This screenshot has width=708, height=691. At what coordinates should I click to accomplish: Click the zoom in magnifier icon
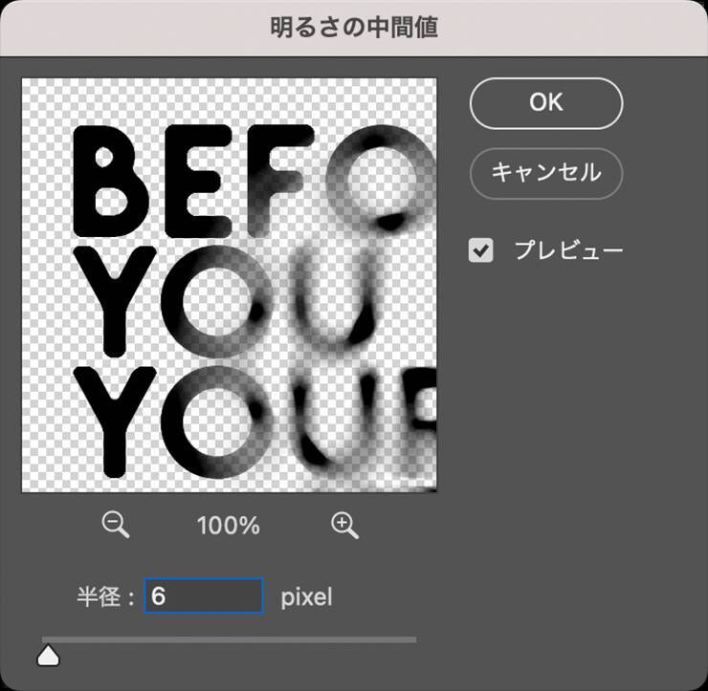345,525
